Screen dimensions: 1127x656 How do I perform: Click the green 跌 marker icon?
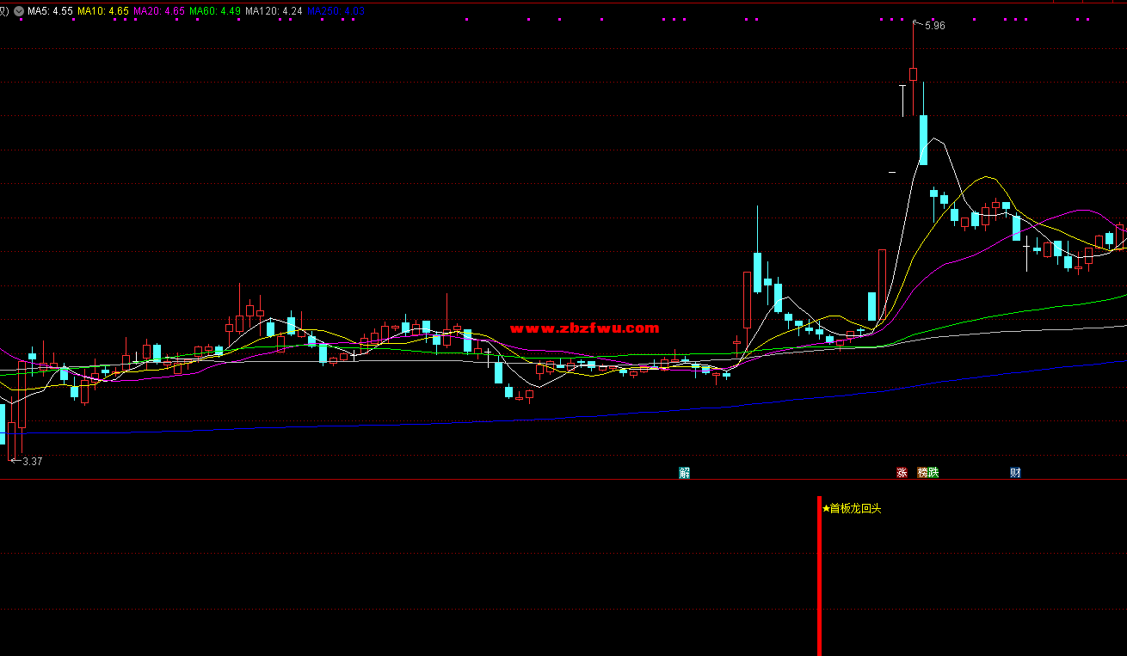coord(933,472)
